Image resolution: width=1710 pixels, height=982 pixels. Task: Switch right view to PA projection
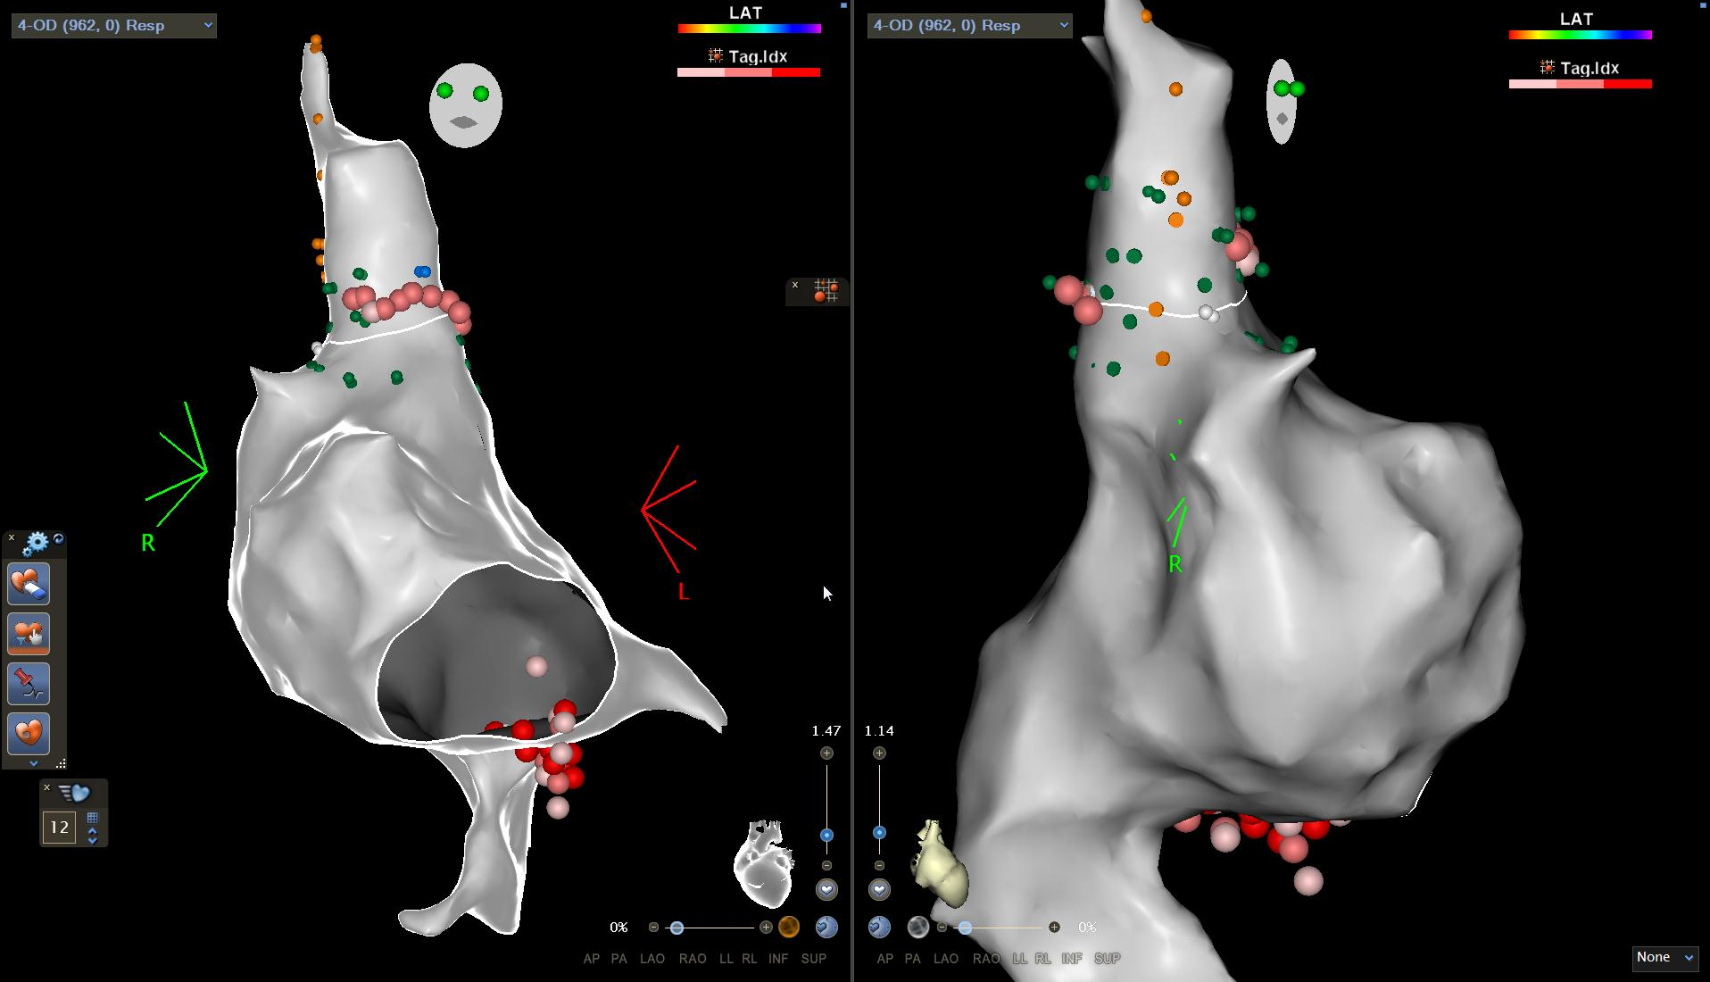pos(912,959)
